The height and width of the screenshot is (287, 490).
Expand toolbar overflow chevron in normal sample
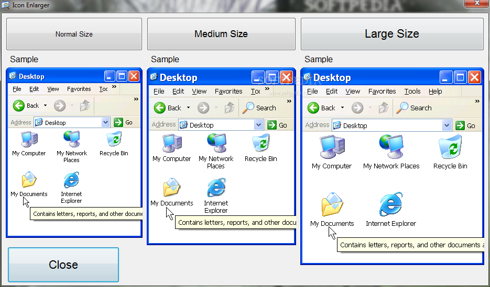tap(136, 99)
